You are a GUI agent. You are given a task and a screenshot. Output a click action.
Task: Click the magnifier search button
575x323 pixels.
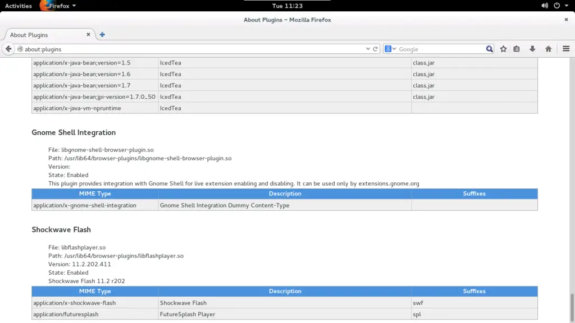[489, 49]
